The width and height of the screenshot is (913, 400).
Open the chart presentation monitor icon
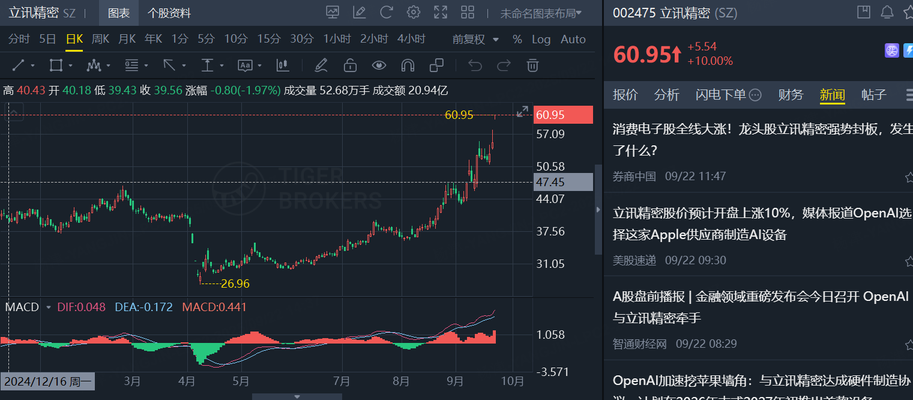(332, 12)
